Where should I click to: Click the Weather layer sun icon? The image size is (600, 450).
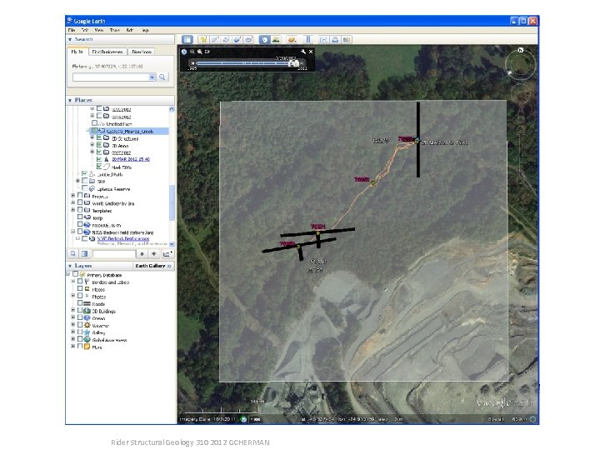pos(87,325)
